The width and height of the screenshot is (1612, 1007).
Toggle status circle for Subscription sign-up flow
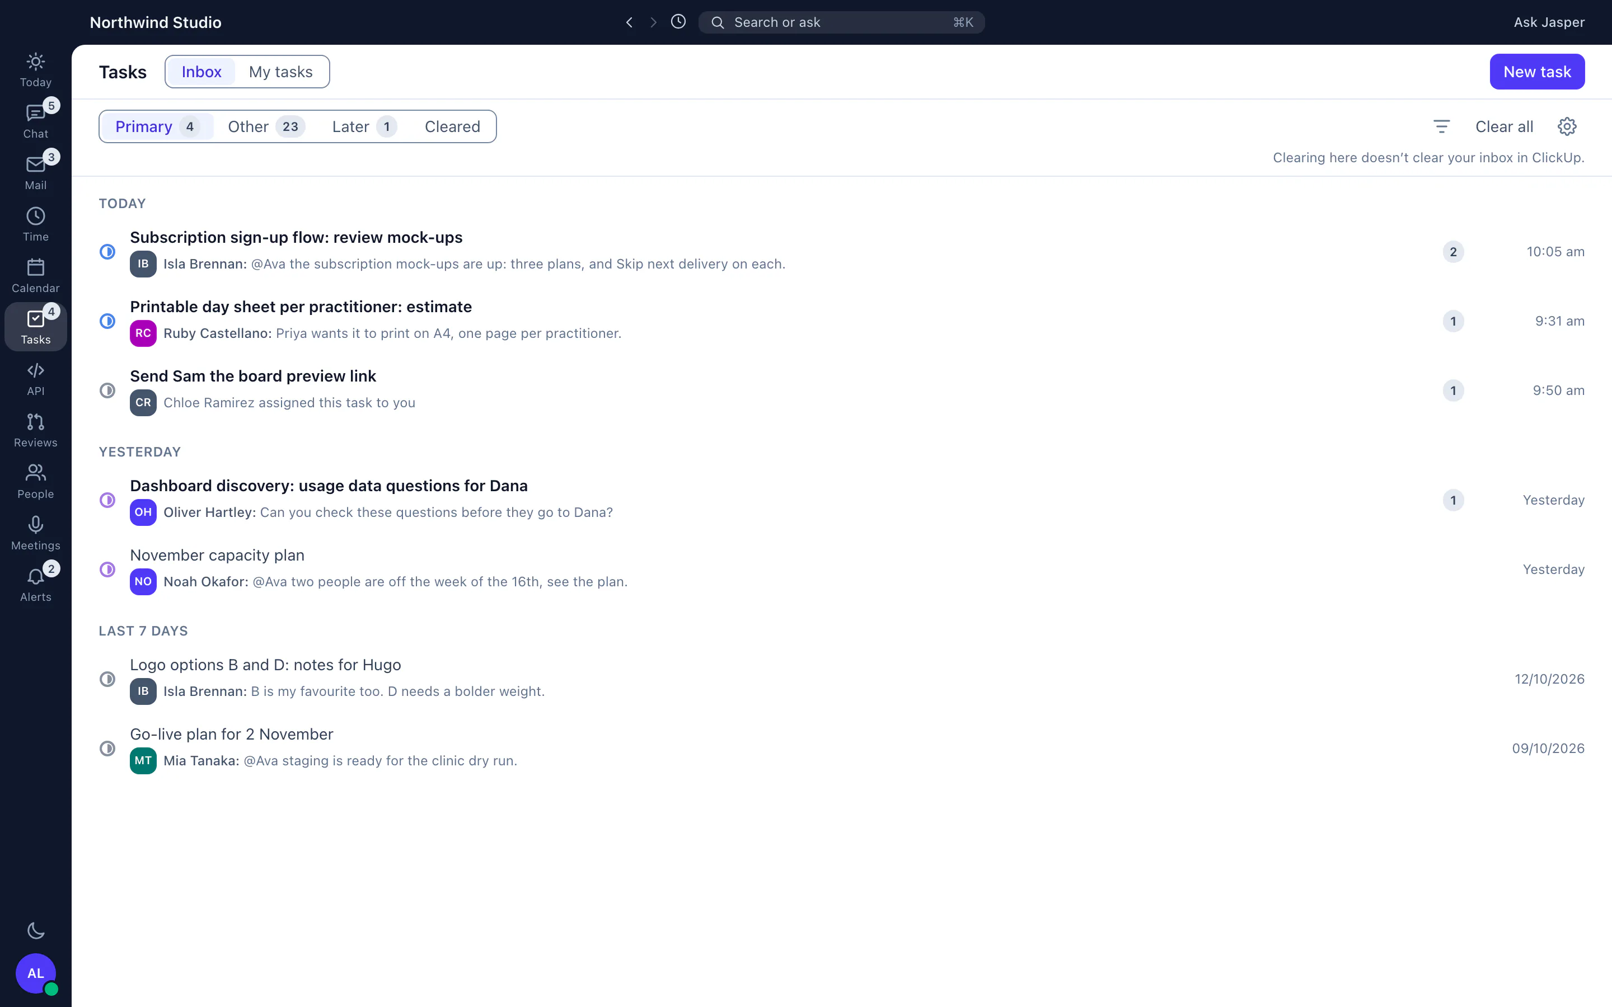[x=107, y=252]
